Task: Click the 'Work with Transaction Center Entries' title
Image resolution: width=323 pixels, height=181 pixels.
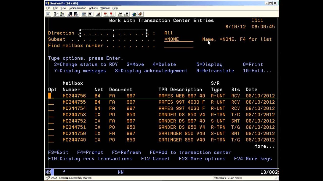Action: coord(161,20)
